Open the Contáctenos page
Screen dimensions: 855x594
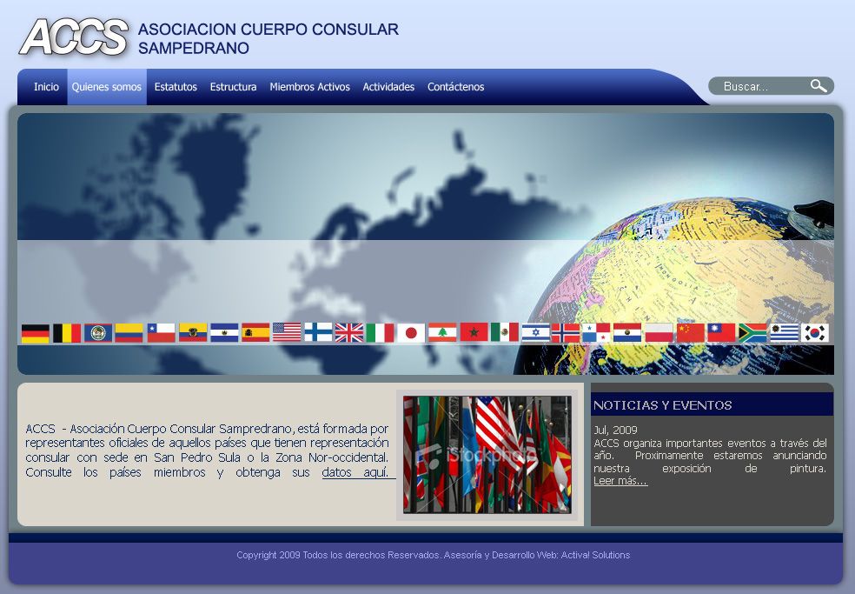pos(456,87)
